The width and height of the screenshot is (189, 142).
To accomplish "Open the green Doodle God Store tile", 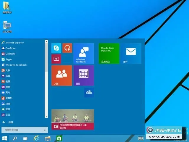I will pos(109,54).
